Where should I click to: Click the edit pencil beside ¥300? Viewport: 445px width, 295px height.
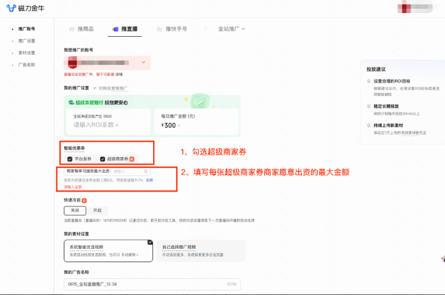coord(179,125)
